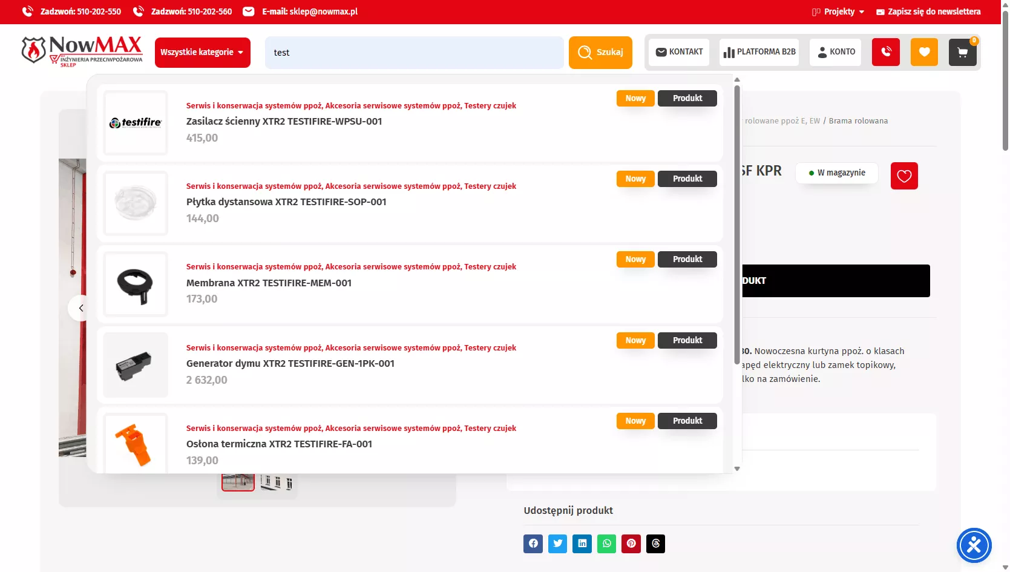Share product on Twitter

click(x=557, y=544)
